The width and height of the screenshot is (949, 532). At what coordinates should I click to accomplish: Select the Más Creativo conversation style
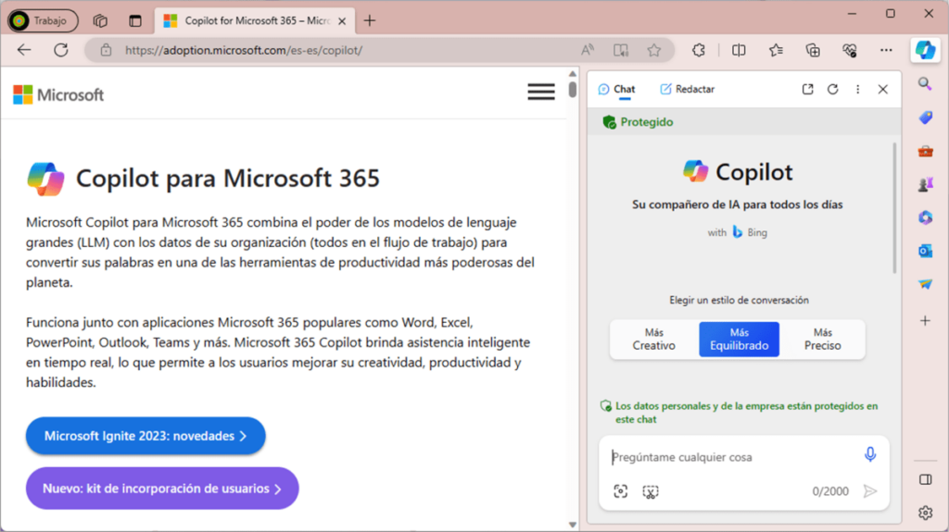[x=654, y=340]
